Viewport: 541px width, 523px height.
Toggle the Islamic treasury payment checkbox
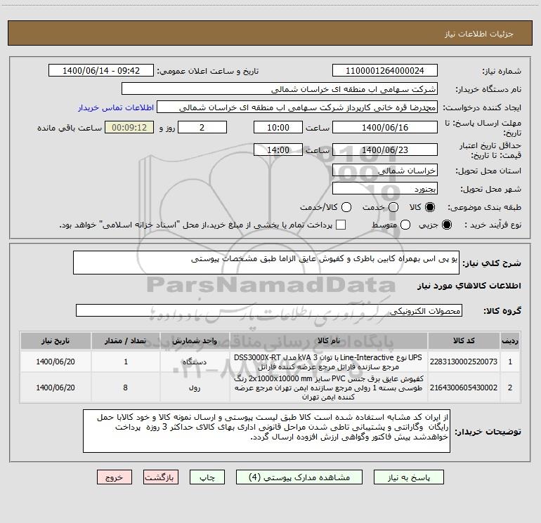click(x=341, y=225)
